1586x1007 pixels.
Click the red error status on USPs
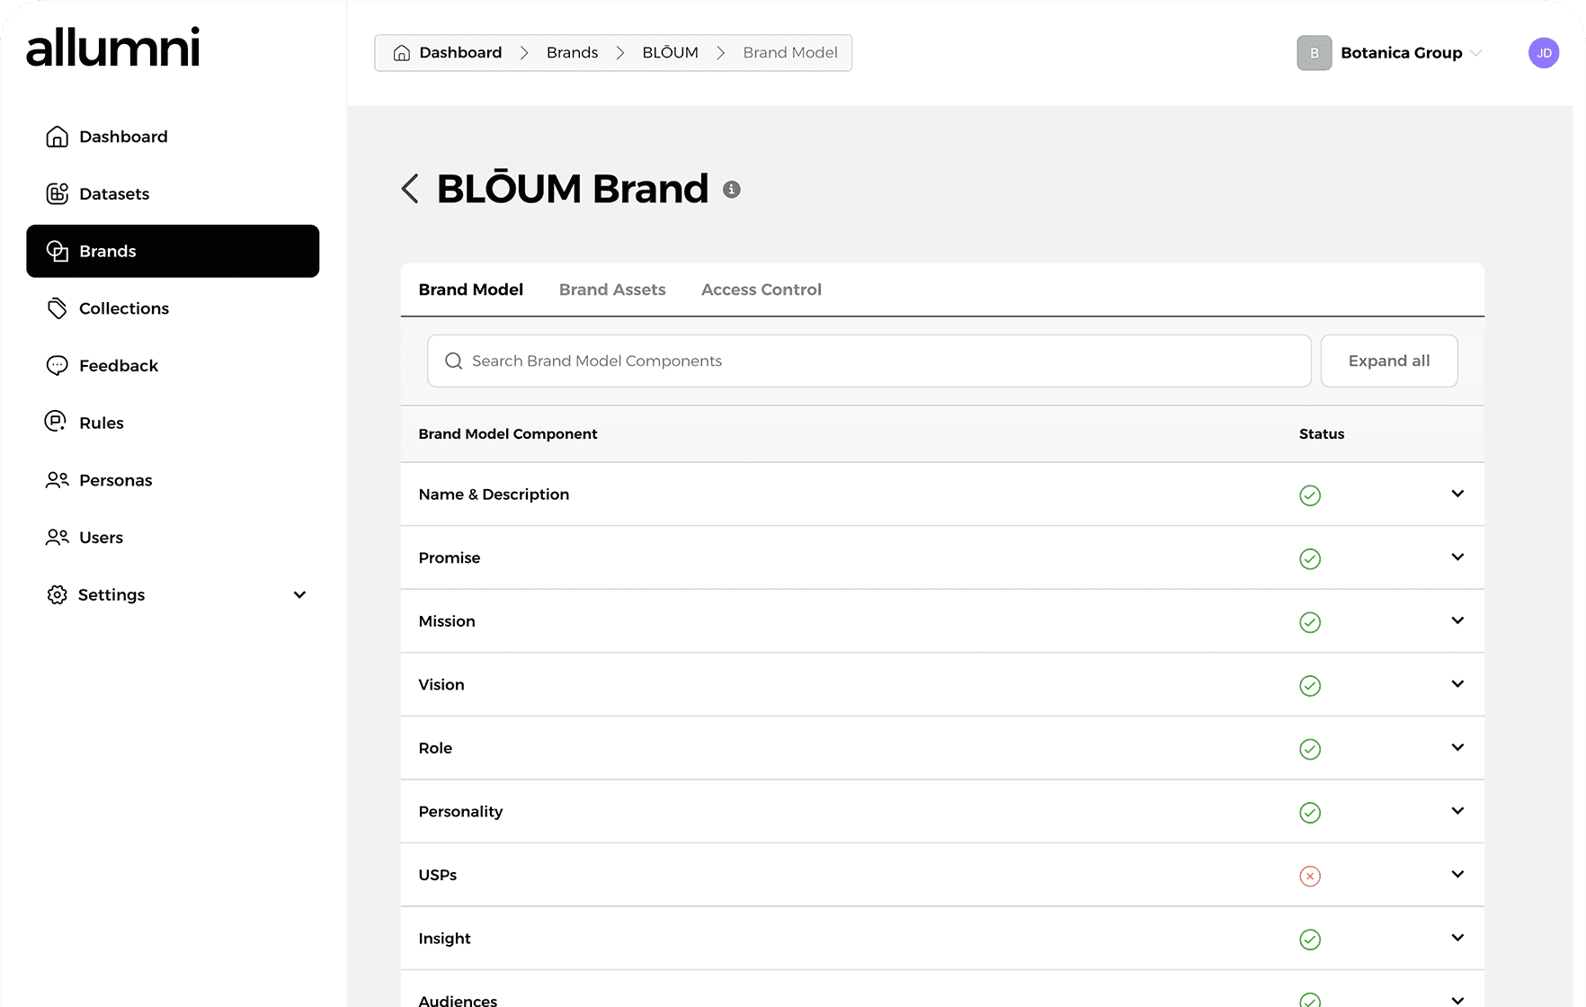[1310, 875]
